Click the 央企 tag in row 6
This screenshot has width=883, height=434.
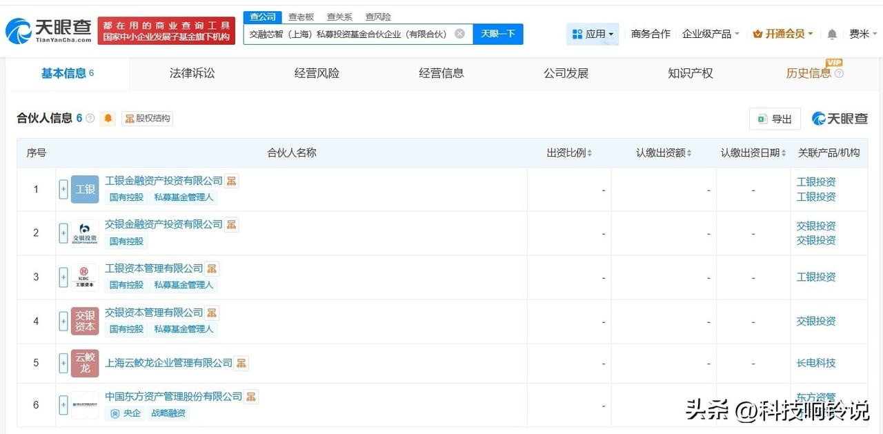126,413
